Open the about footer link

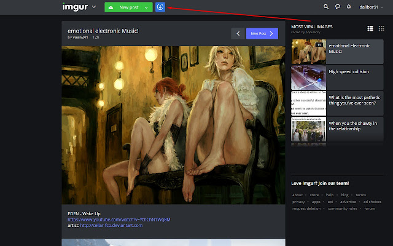click(297, 195)
